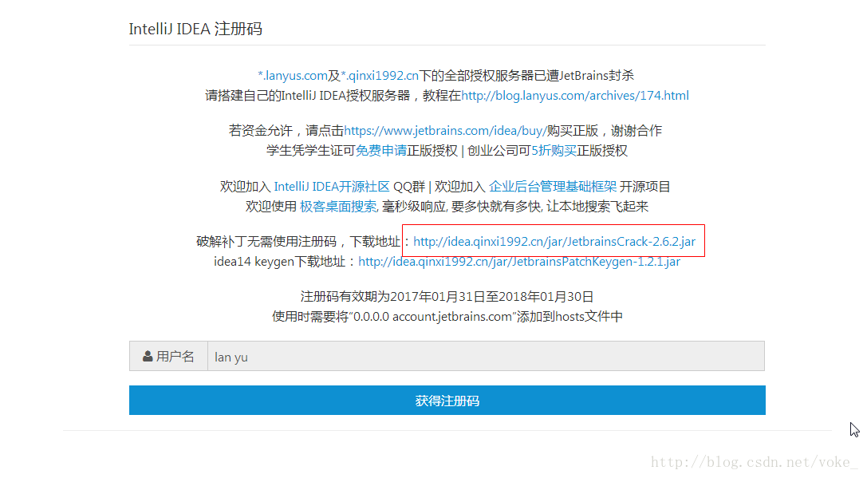Download JetbrainsCrack-2.6.2.jar via link
The image size is (867, 478).
point(554,242)
